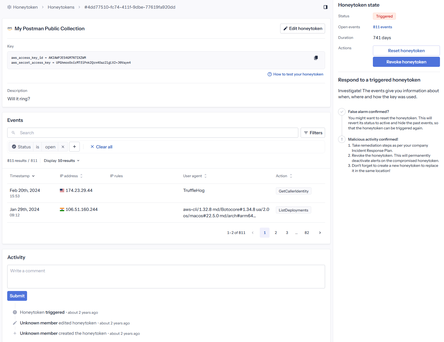444x342 pixels.
Task: Go to events page 3
Action: point(287,233)
